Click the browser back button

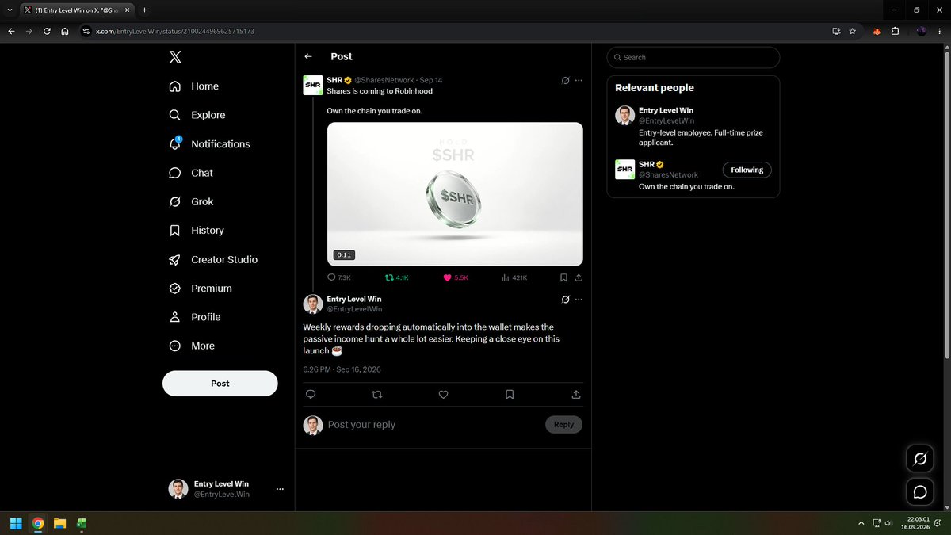(x=11, y=31)
